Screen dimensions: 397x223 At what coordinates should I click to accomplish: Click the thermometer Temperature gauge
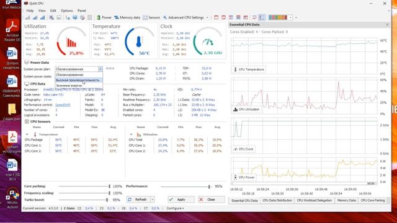(139, 42)
